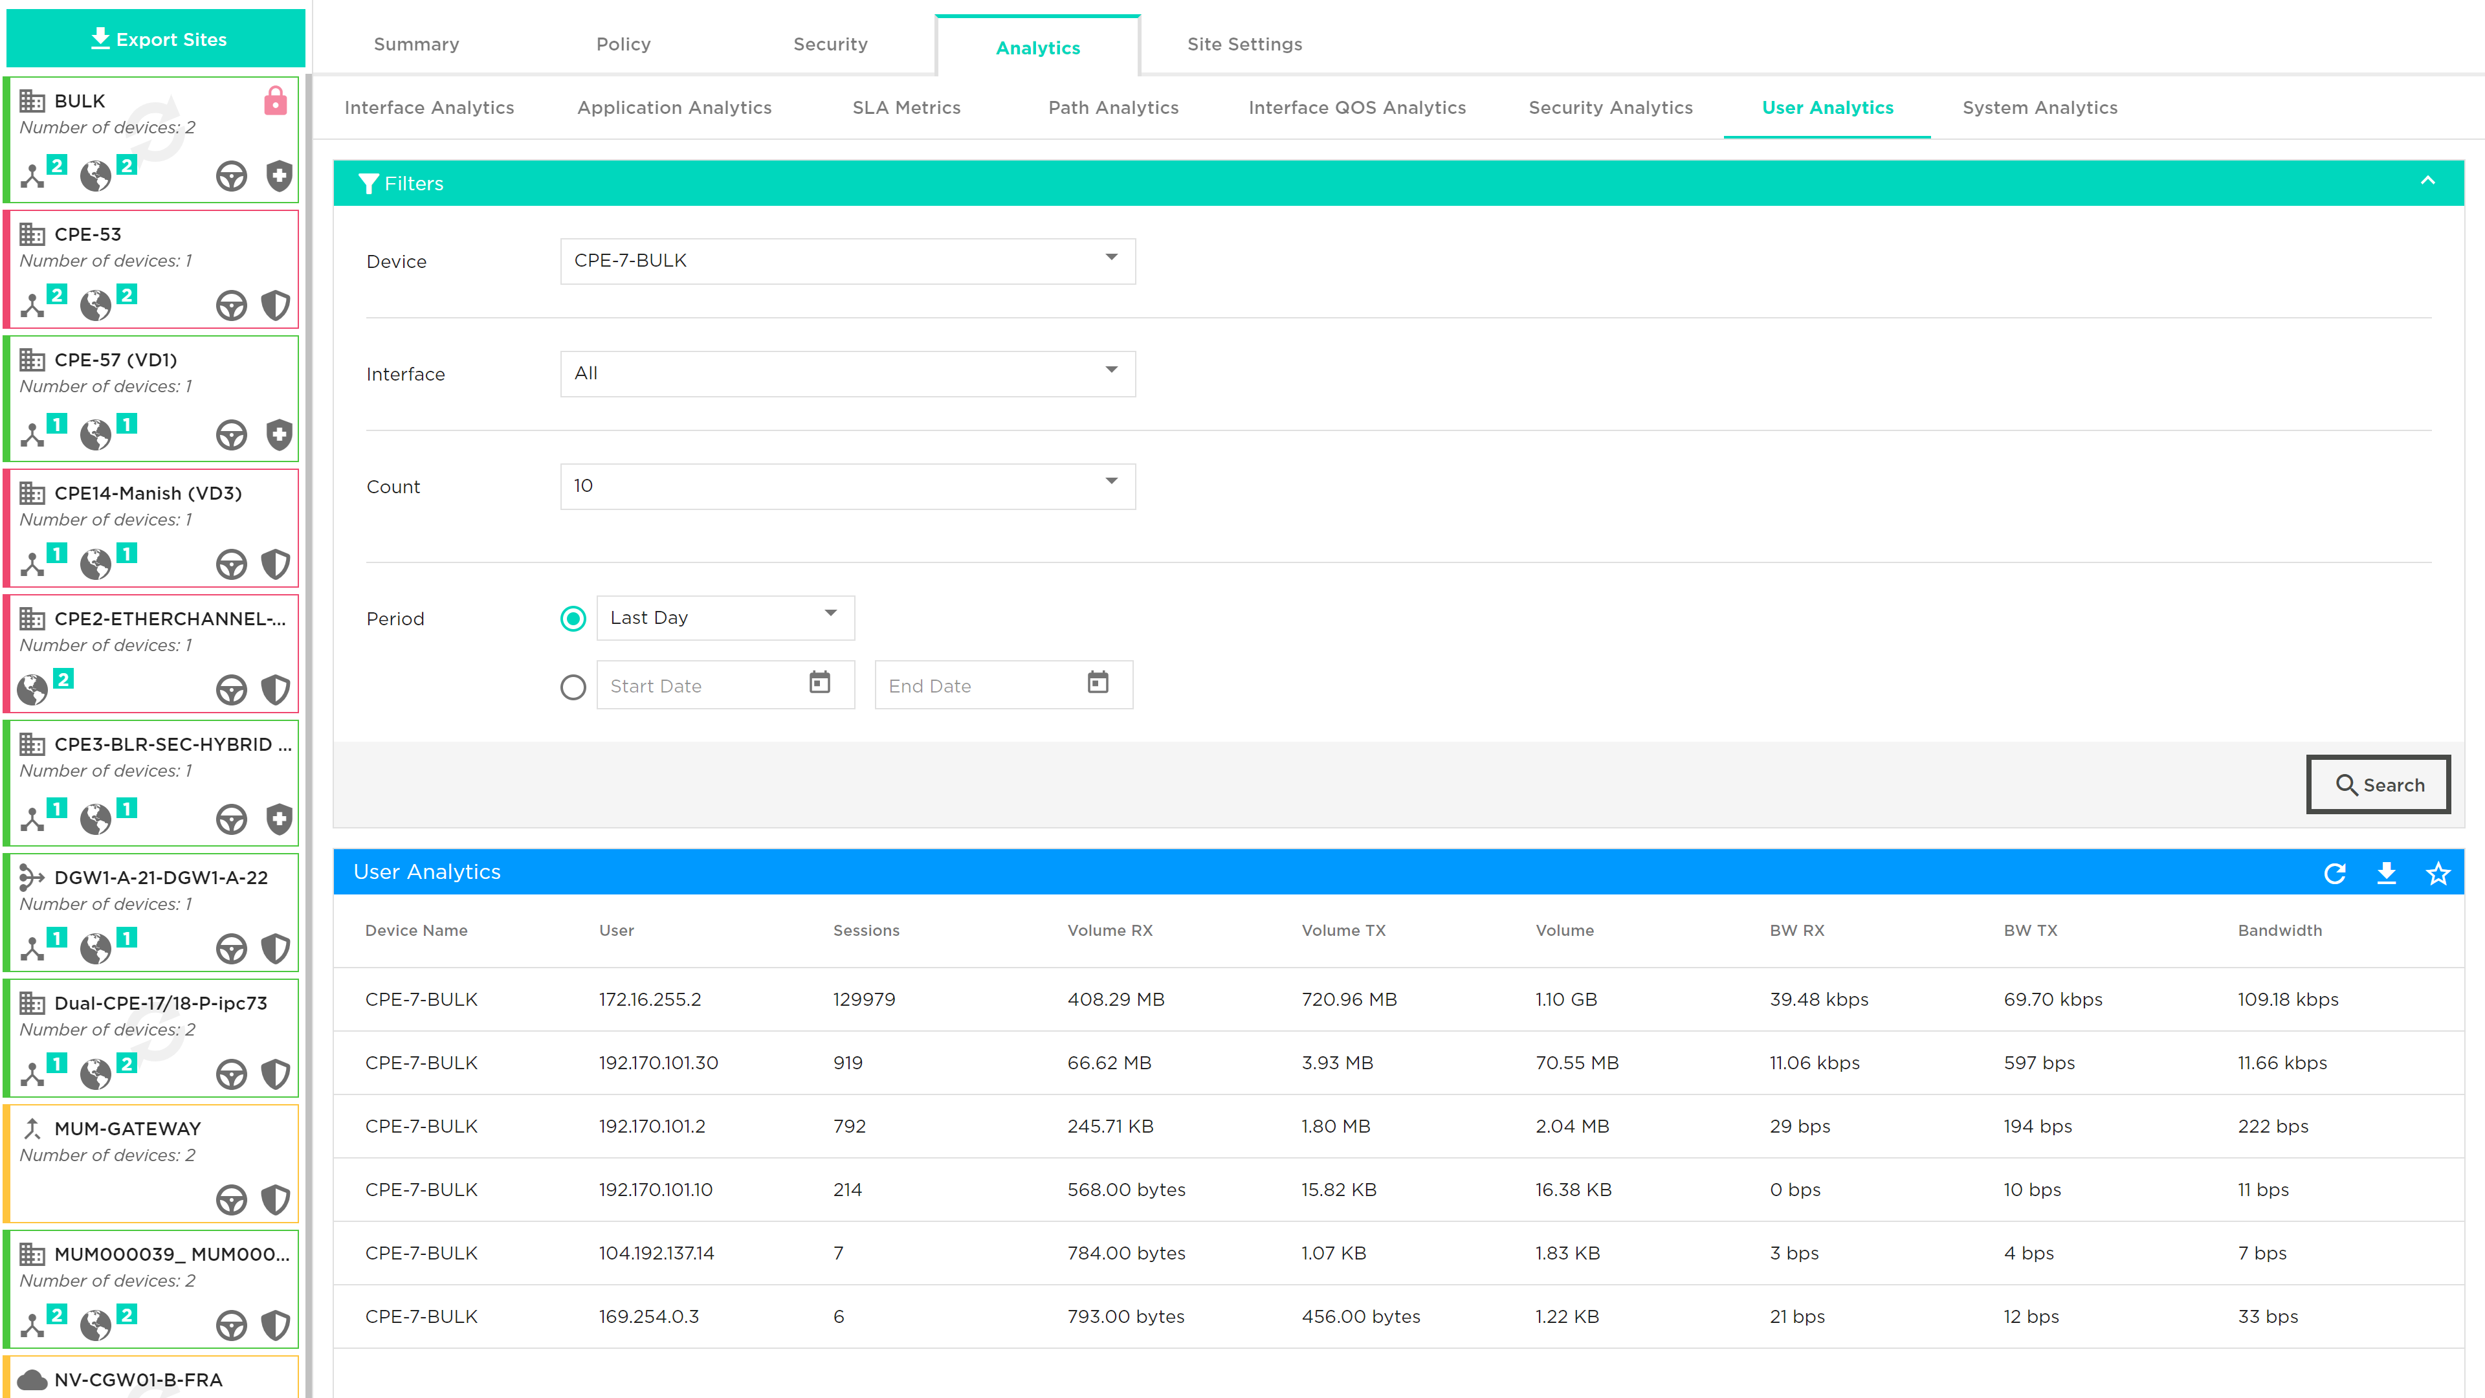Mark User Analytics as favorite with star icon
2485x1398 pixels.
[x=2438, y=873]
